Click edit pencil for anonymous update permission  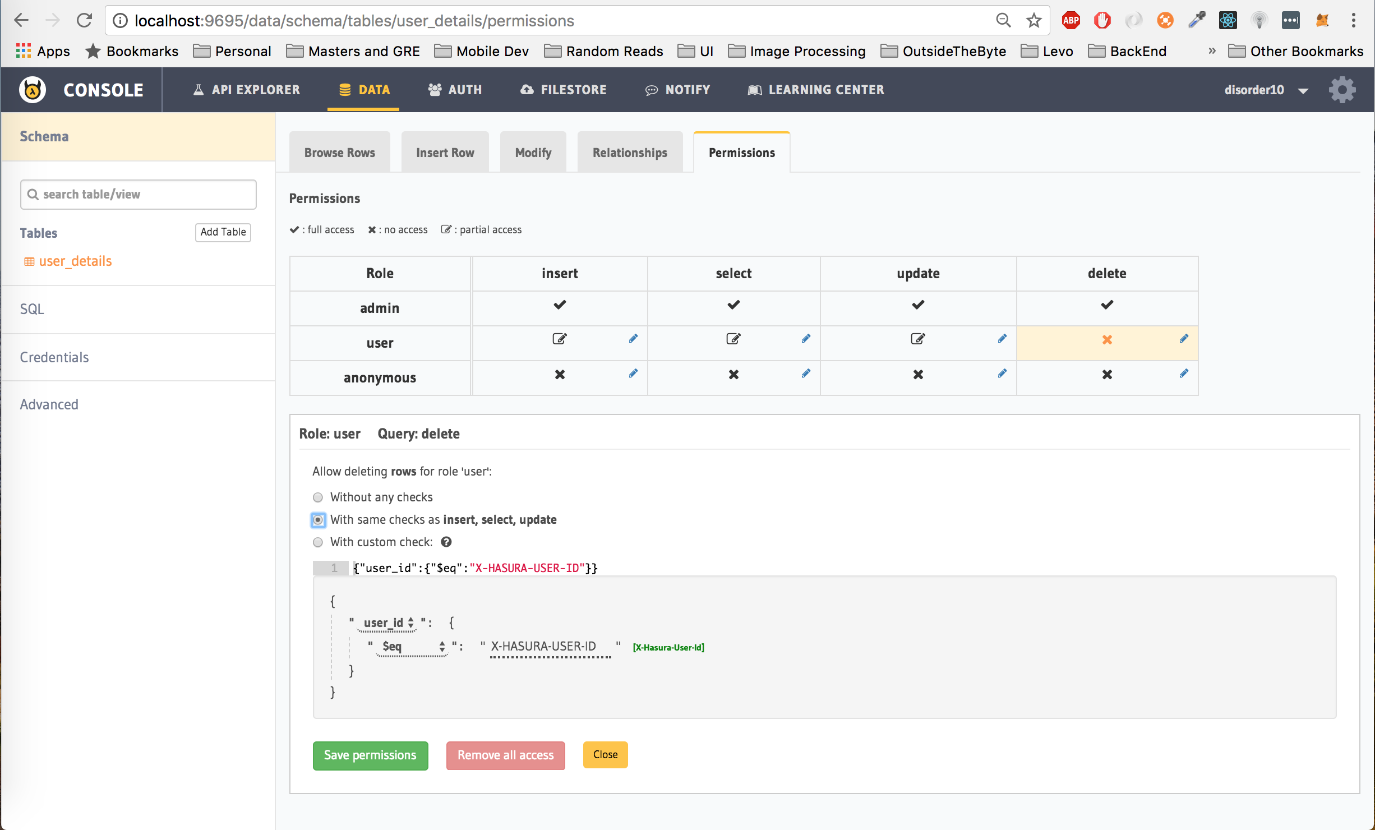[1002, 374]
